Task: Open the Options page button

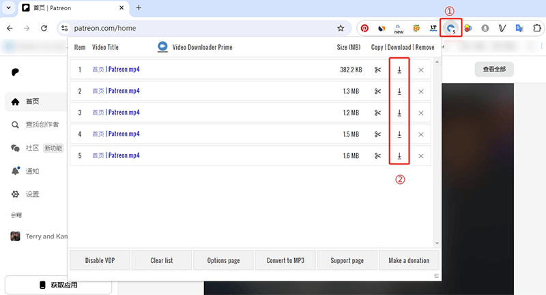Action: click(x=224, y=260)
